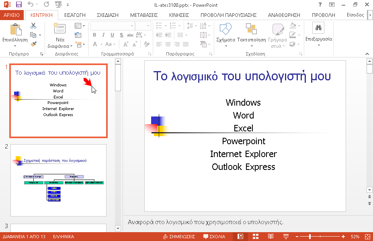Increase the list indent level
Screen dimensions: 373x241
pos(168,35)
